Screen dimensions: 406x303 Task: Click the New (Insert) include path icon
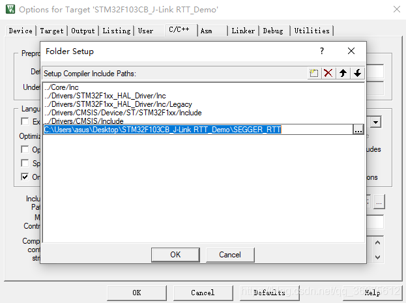point(314,73)
